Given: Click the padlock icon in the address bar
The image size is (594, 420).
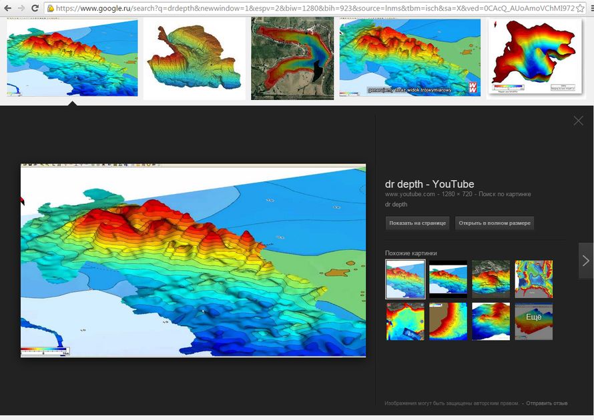Looking at the screenshot, I should coord(51,9).
